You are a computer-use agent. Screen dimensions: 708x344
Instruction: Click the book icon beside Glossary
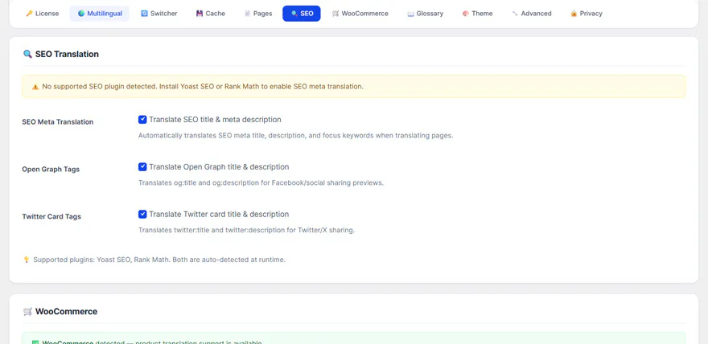(410, 14)
